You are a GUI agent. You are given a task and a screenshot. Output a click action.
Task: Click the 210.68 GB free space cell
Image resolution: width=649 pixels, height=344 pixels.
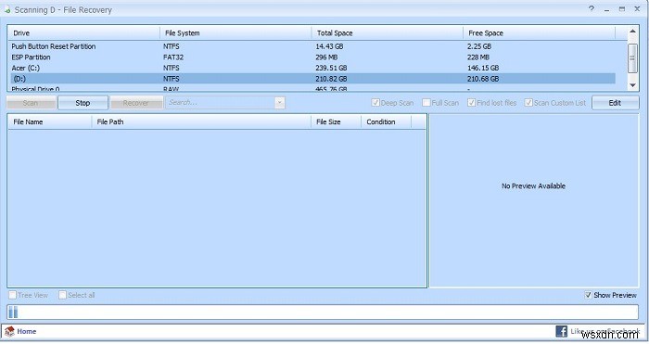483,79
